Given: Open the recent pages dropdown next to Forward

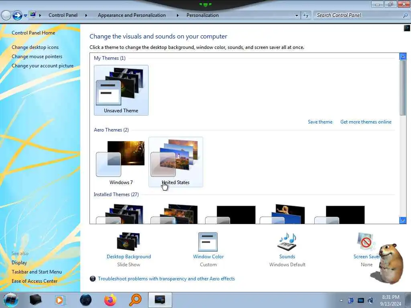Looking at the screenshot, I should click(x=25, y=16).
